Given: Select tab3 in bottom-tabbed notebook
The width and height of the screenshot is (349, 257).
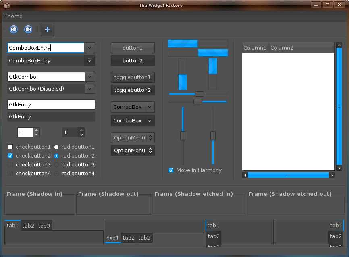Looking at the screenshot, I should click(144, 238).
